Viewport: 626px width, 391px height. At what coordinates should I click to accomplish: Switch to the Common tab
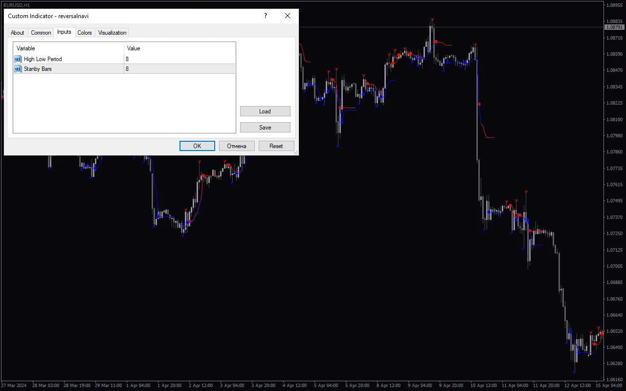click(x=41, y=32)
